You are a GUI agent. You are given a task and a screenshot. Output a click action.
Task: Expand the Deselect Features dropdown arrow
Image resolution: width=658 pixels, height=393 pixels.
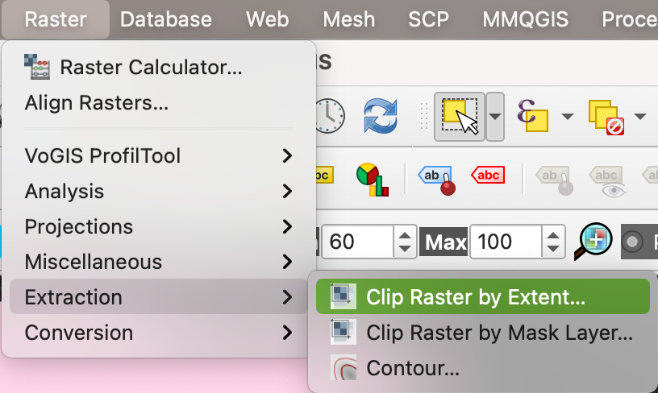pos(640,117)
